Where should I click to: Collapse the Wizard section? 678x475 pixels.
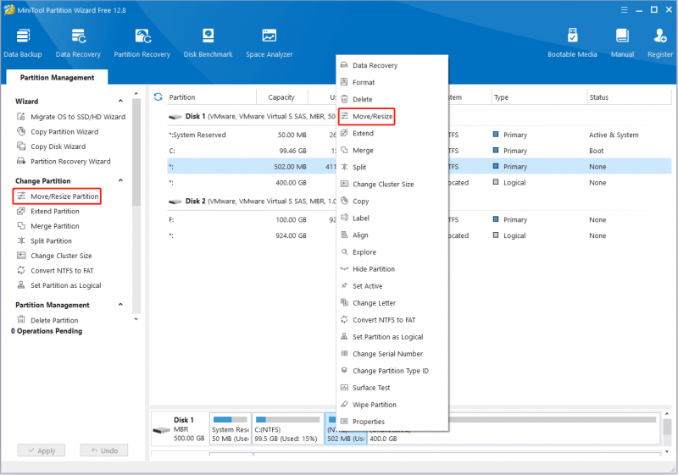pos(120,101)
